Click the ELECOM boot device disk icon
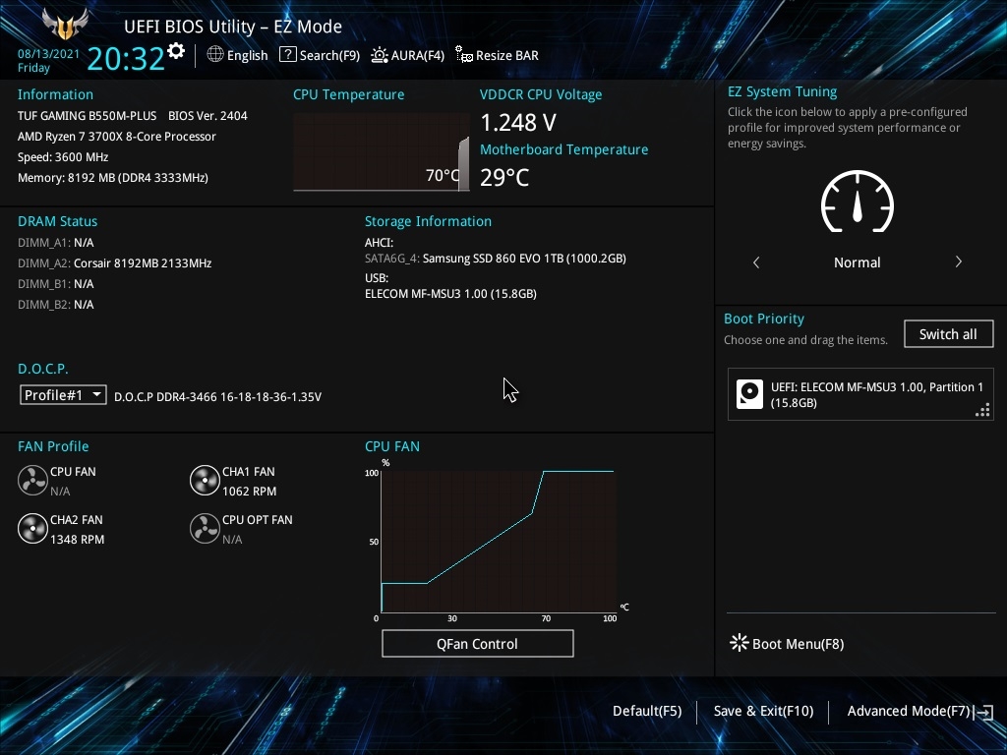Image resolution: width=1007 pixels, height=755 pixels. (749, 394)
